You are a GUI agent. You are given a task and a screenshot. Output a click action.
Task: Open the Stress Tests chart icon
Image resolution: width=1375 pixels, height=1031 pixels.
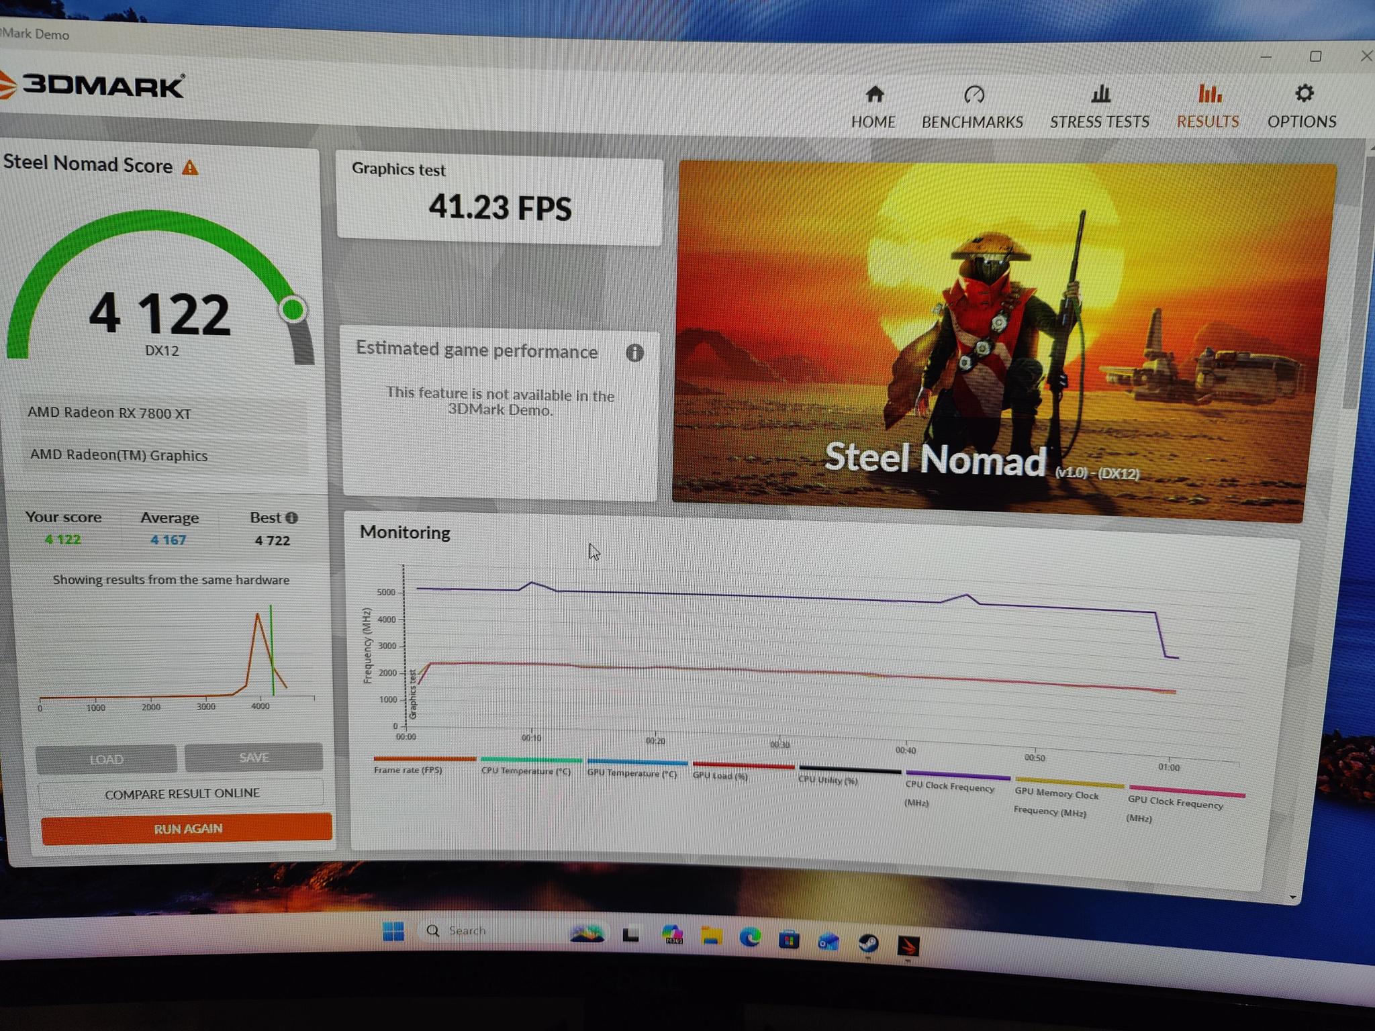coord(1100,94)
